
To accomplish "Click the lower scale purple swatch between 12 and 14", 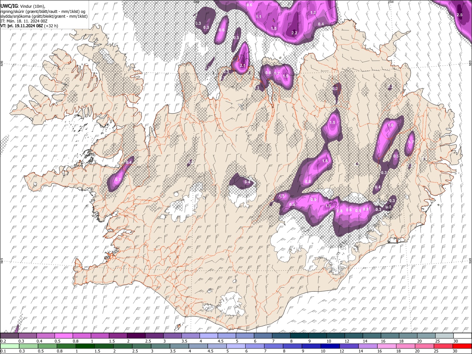I will click(x=349, y=346).
